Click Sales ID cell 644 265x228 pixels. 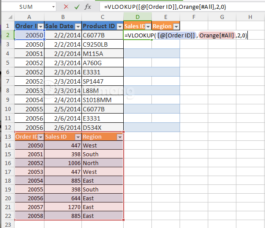point(63,198)
